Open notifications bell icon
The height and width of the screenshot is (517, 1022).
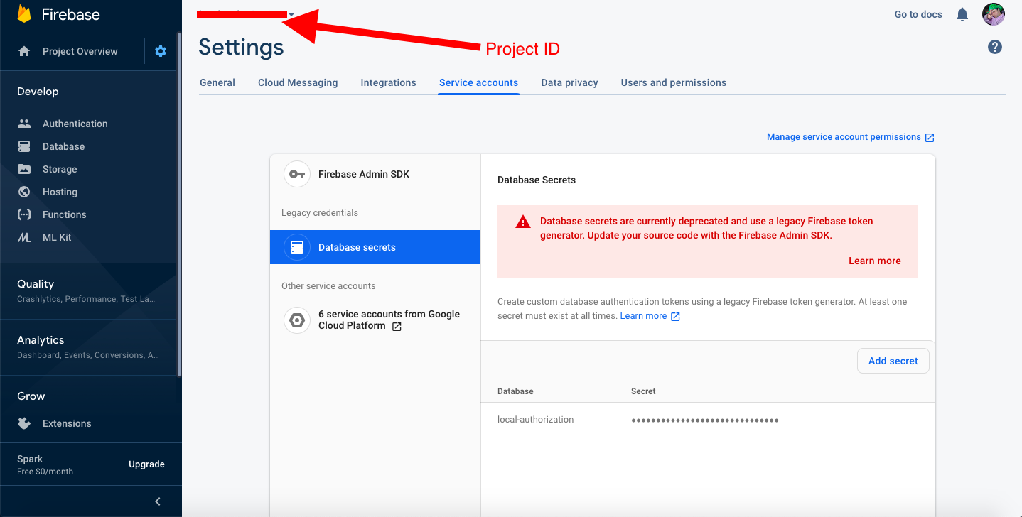(x=962, y=14)
